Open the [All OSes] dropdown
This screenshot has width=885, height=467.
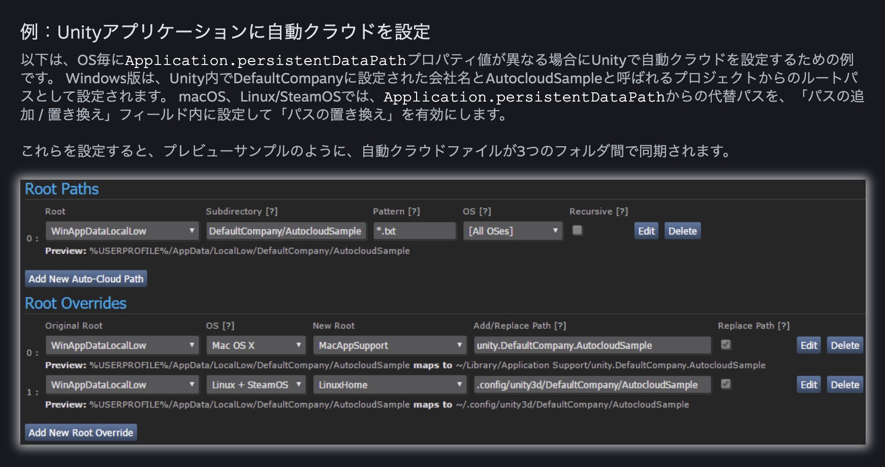coord(513,231)
